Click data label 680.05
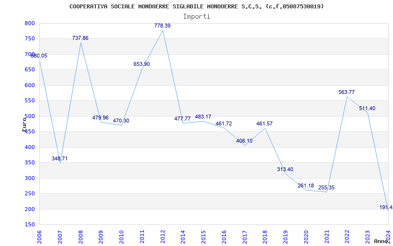Image resolution: width=393 pixels, height=246 pixels. [x=39, y=56]
